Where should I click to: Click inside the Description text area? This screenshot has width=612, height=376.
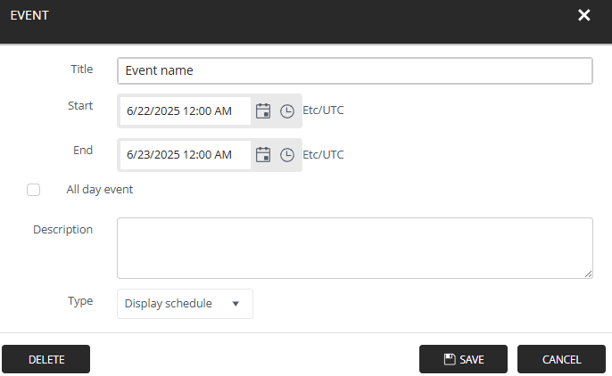(355, 249)
